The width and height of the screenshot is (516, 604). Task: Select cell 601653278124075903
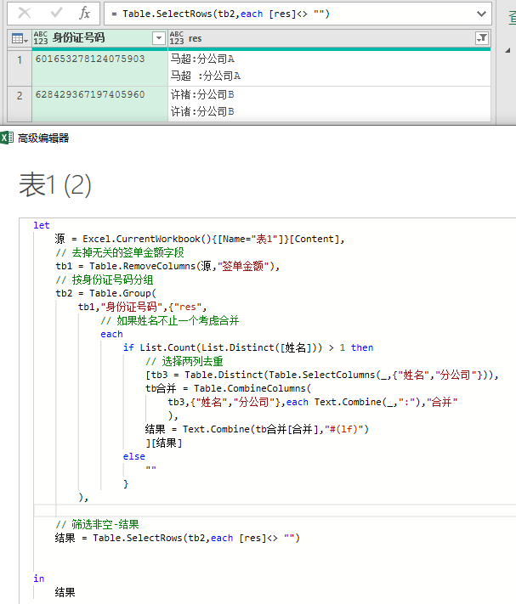point(99,68)
